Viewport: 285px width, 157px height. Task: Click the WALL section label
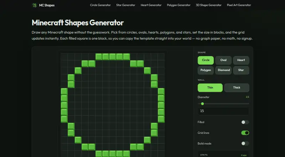coord(201,80)
